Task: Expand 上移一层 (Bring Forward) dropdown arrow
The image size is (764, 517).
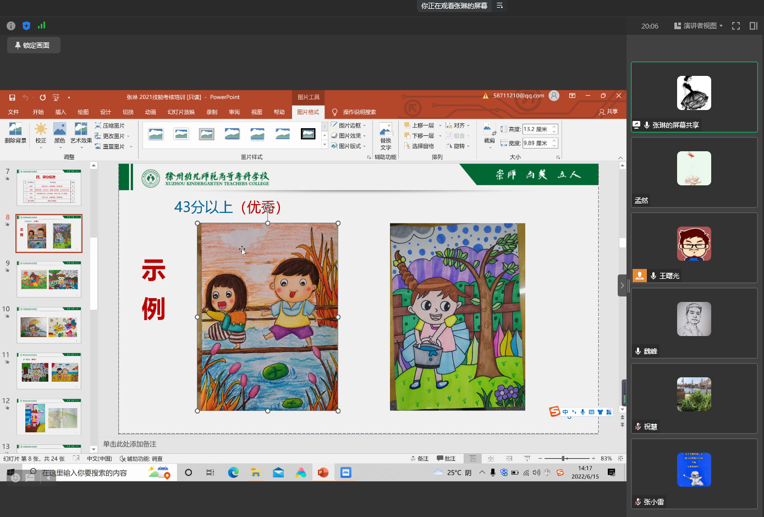Action: click(440, 126)
